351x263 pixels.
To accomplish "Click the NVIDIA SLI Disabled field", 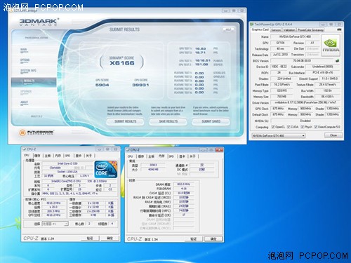I will click(305, 121).
